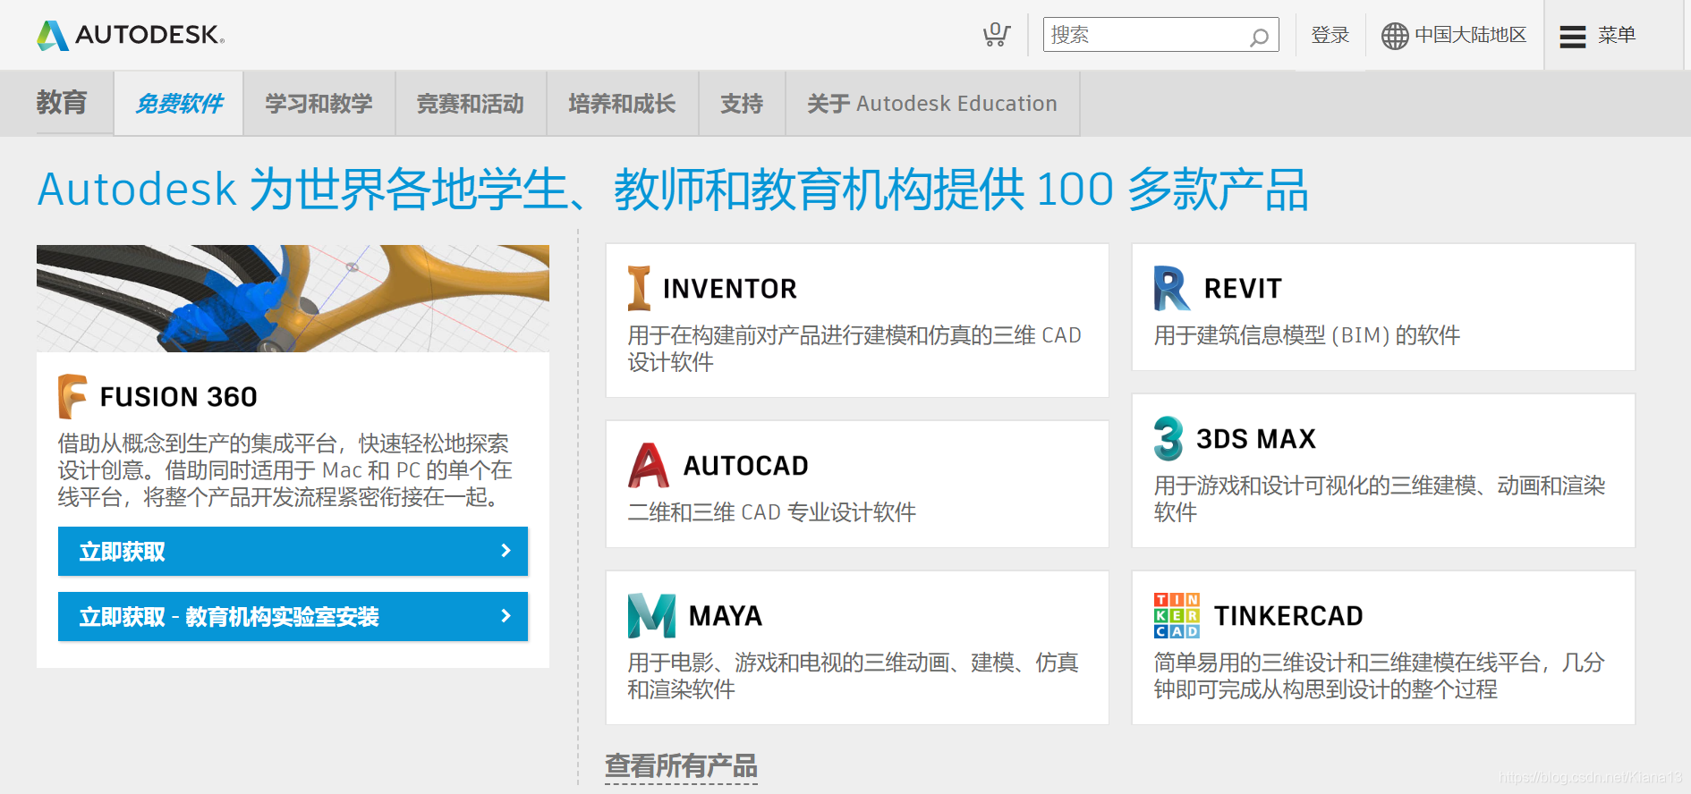Click the Fusion 360 F logo
This screenshot has width=1691, height=794.
(x=72, y=396)
